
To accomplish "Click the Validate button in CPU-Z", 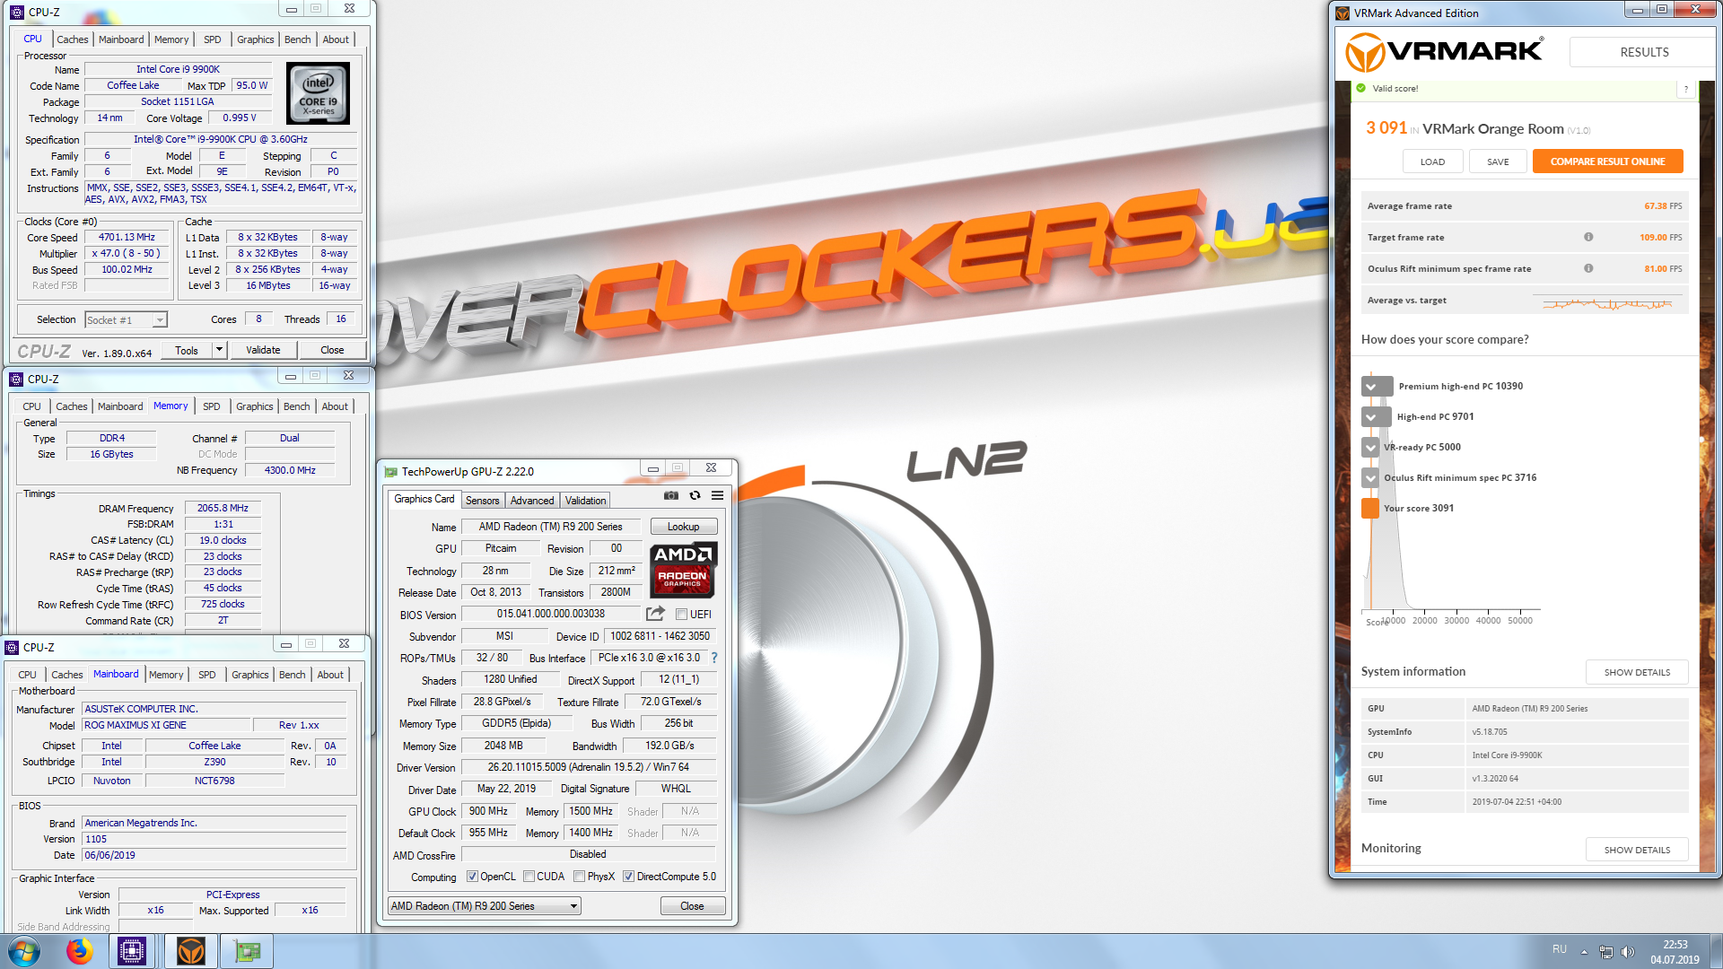I will [263, 350].
